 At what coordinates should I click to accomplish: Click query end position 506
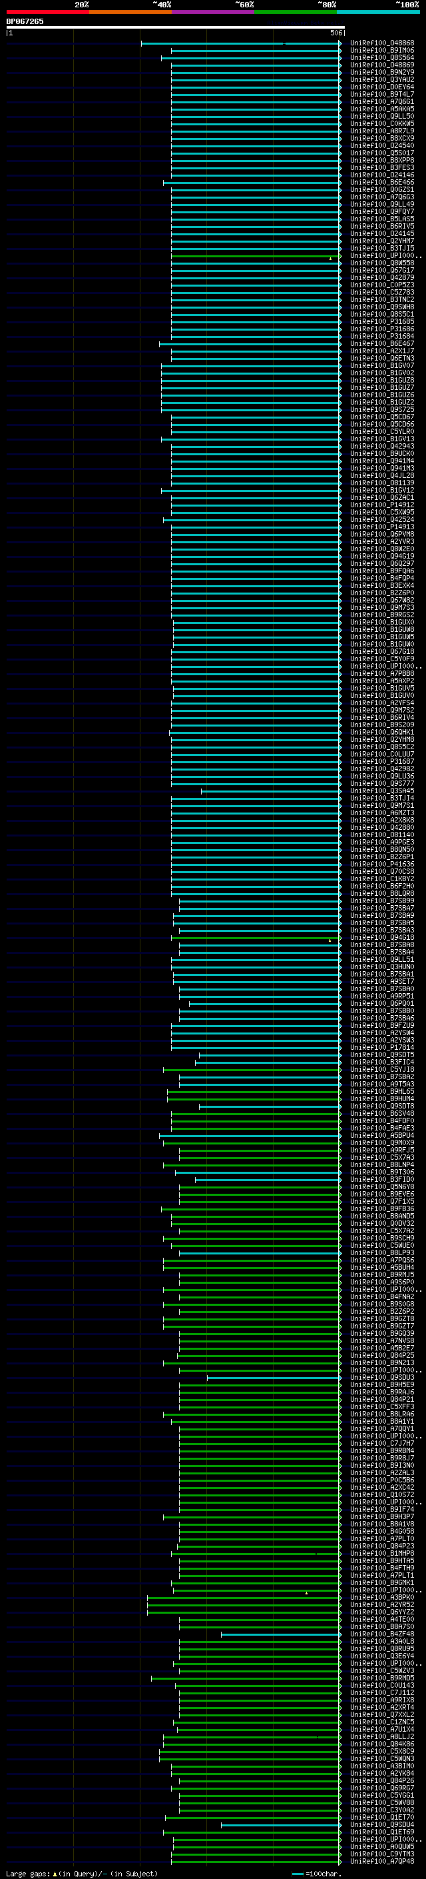(x=335, y=33)
